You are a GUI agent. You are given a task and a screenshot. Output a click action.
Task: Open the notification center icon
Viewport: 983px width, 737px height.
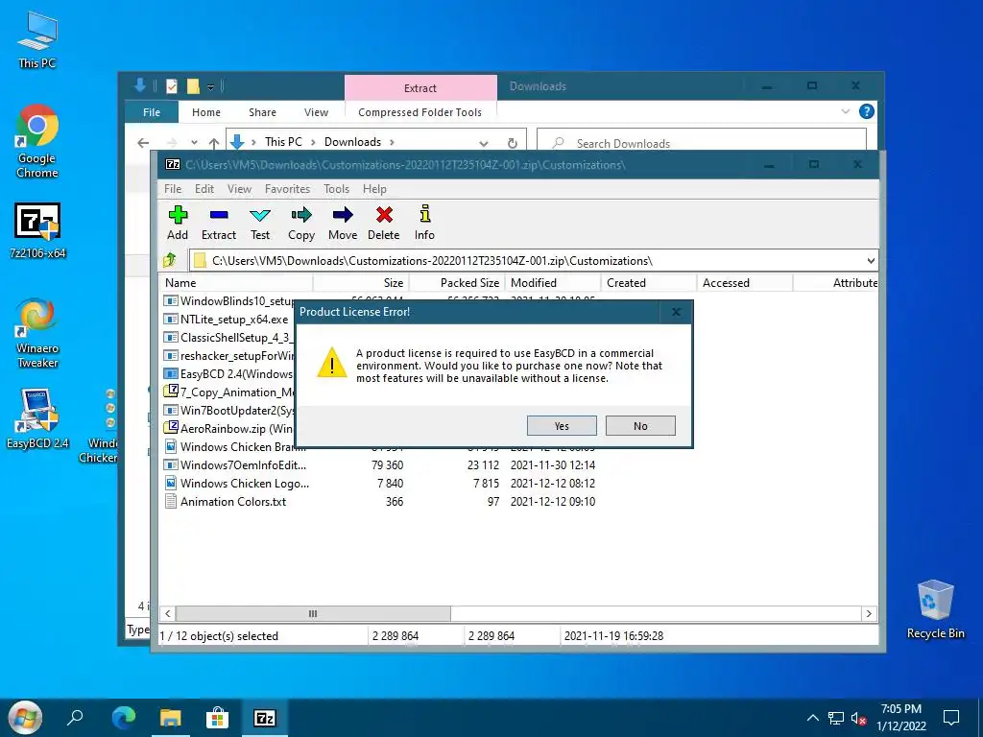coord(951,718)
